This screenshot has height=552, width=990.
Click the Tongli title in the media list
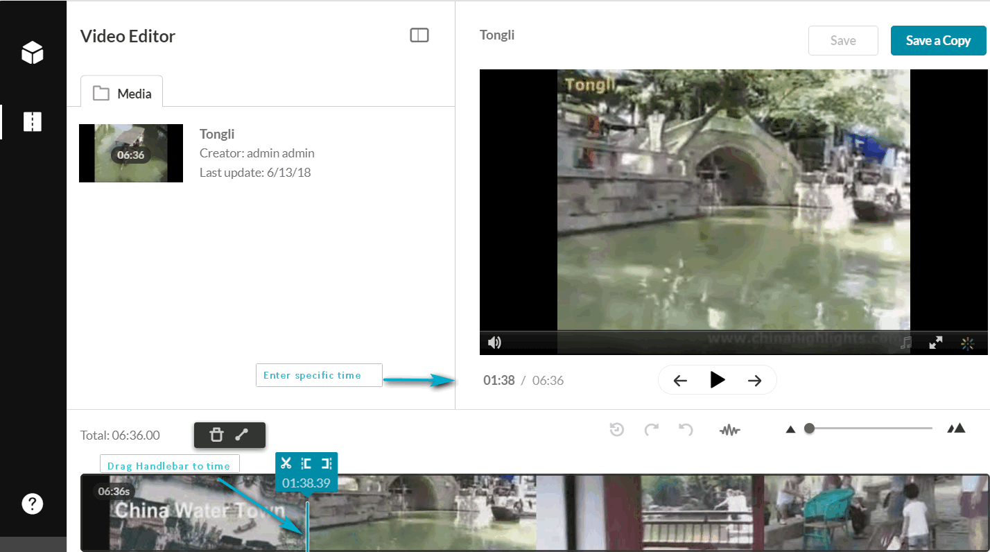click(217, 134)
